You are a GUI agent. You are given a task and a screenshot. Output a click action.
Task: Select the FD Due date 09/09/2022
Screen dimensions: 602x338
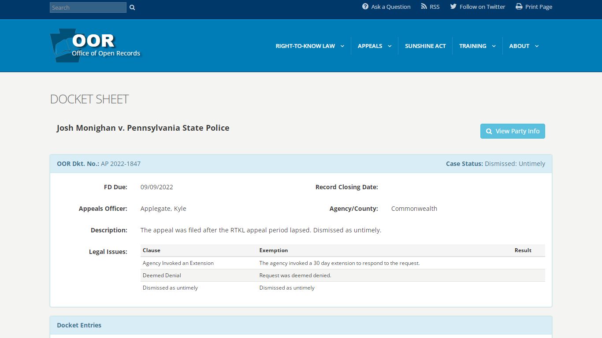coord(157,187)
